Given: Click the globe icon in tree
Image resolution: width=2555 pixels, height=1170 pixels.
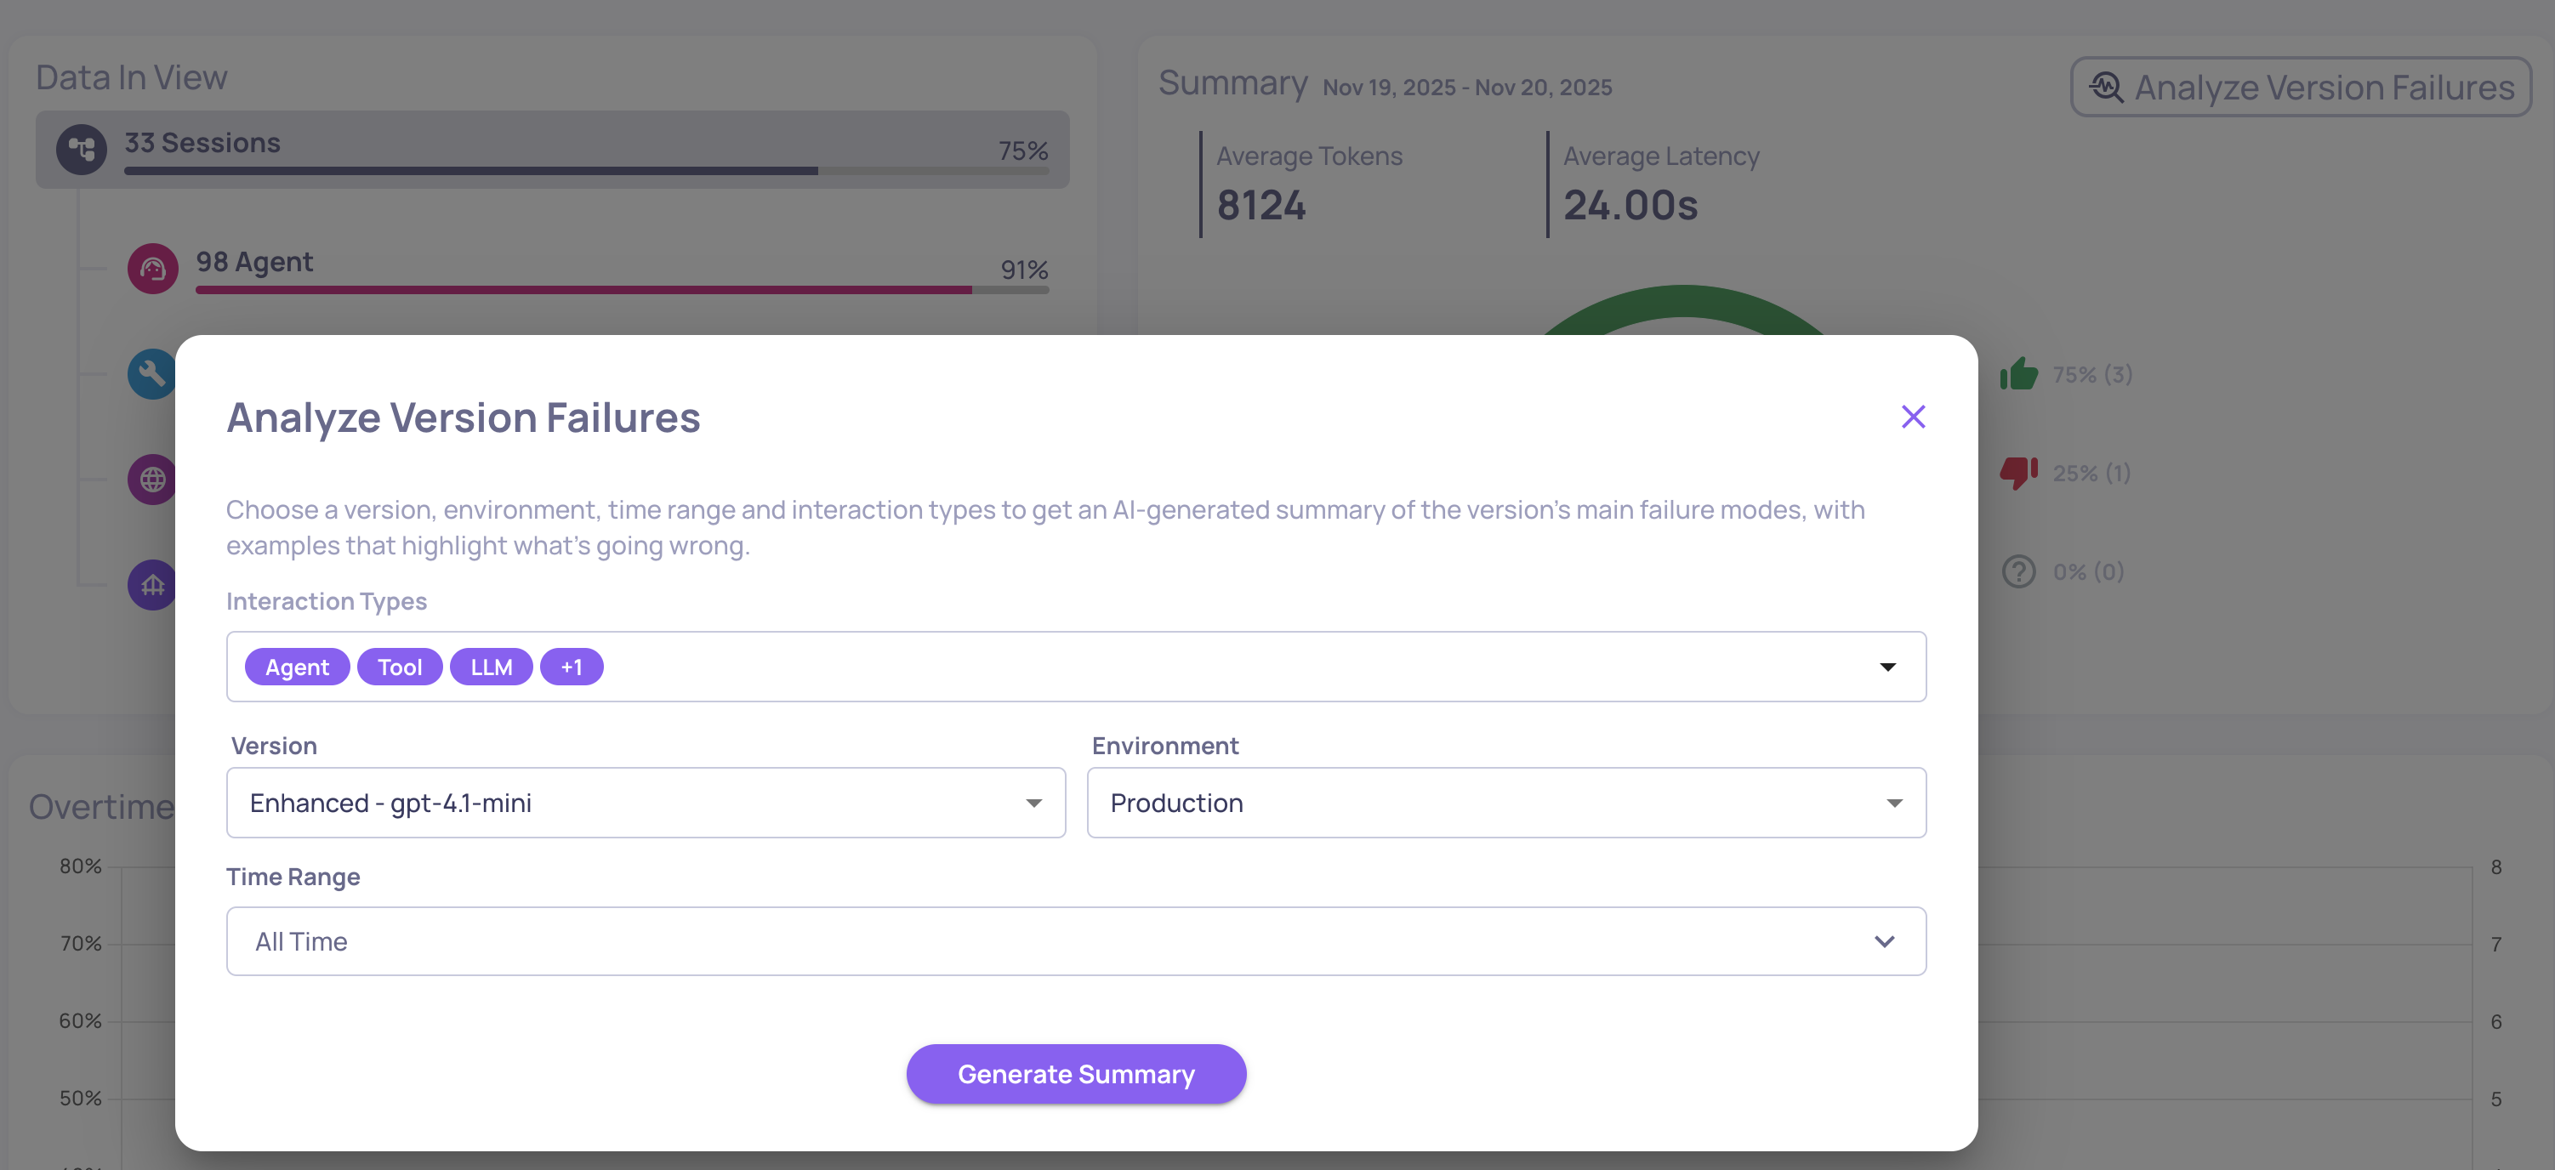Looking at the screenshot, I should tap(151, 480).
